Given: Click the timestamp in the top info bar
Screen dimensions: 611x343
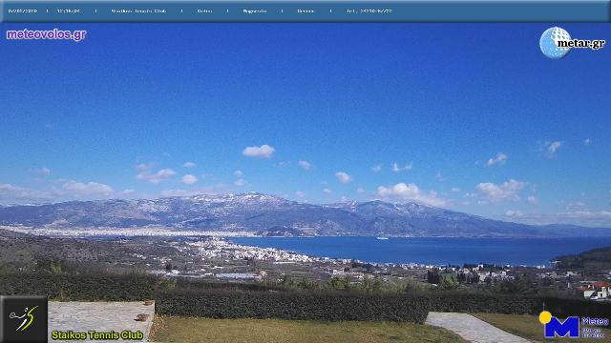Looking at the screenshot, I should click(69, 10).
